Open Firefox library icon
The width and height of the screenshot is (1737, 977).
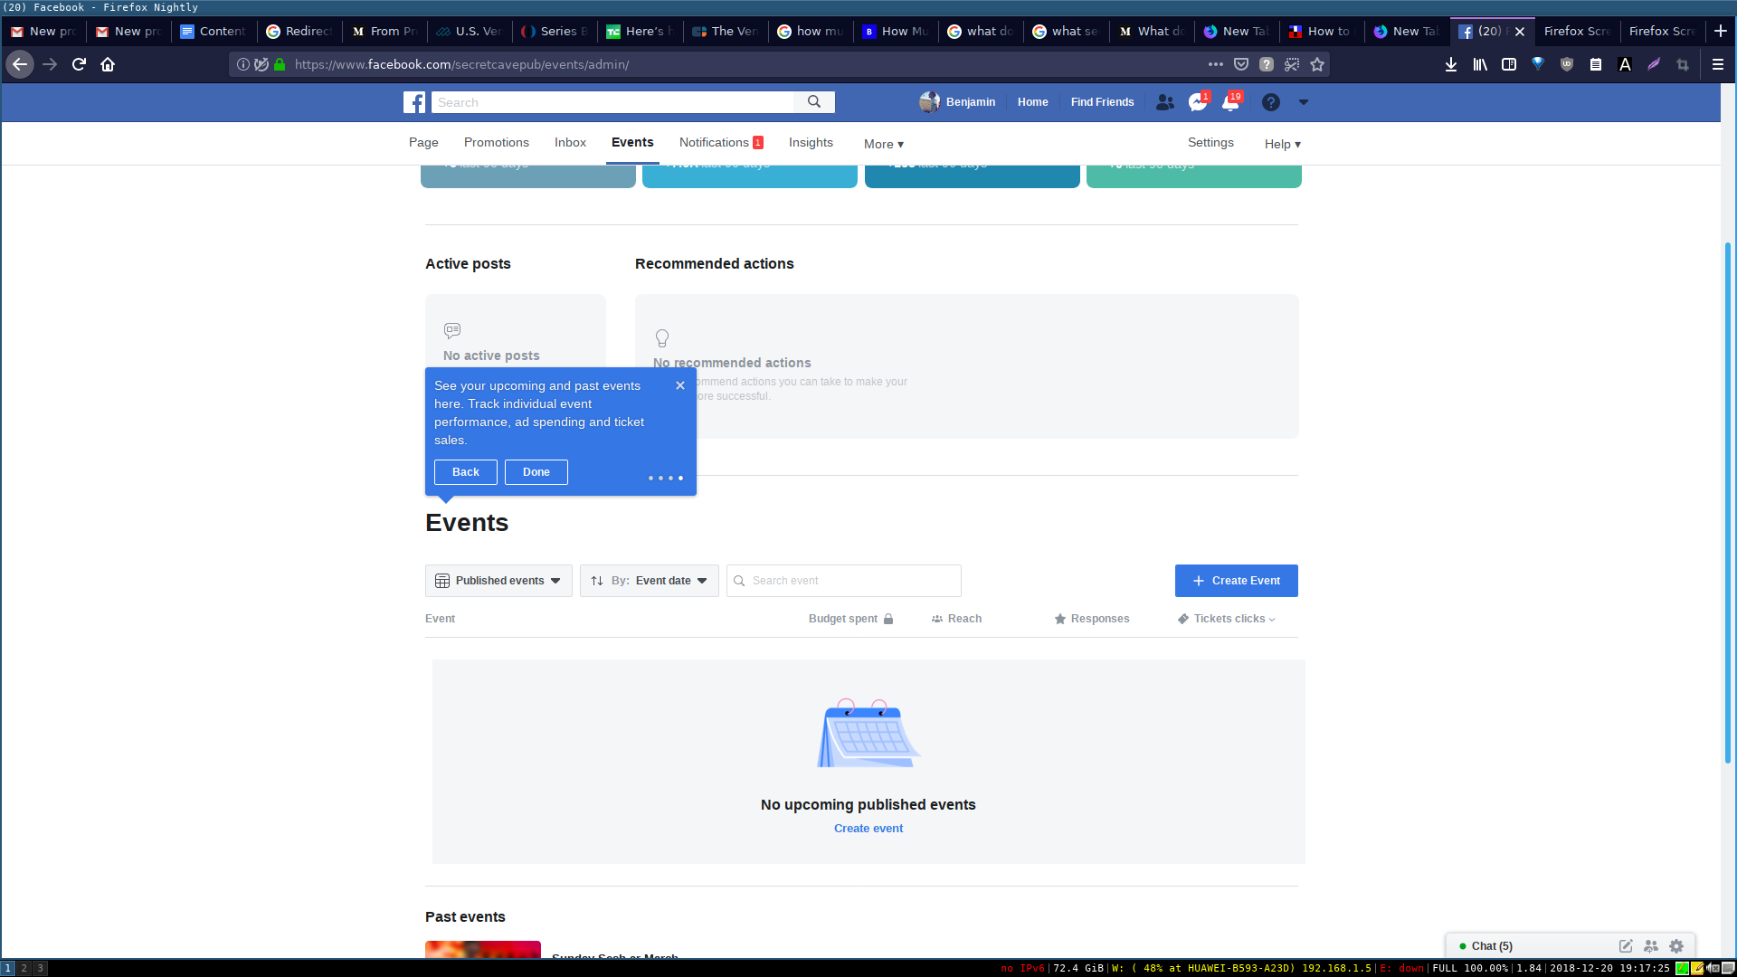point(1480,64)
